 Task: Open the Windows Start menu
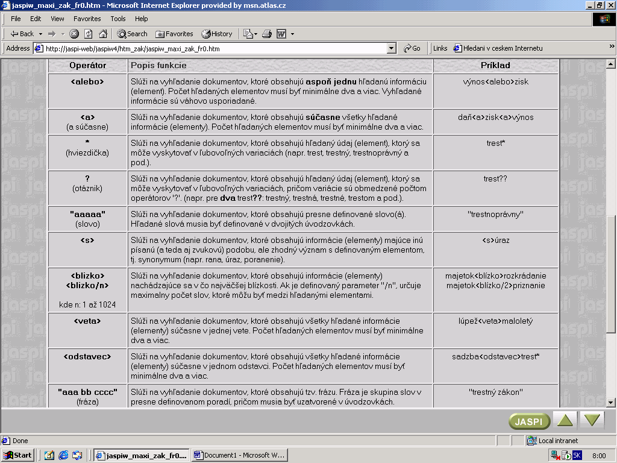17,456
